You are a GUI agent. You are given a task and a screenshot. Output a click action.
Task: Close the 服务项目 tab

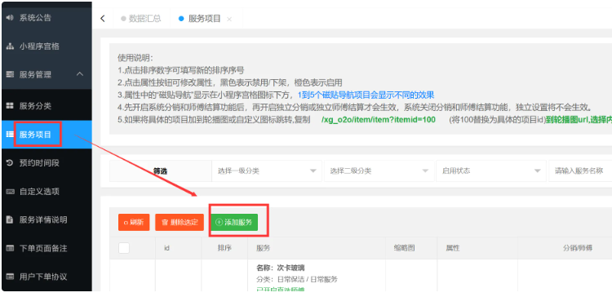tap(229, 19)
